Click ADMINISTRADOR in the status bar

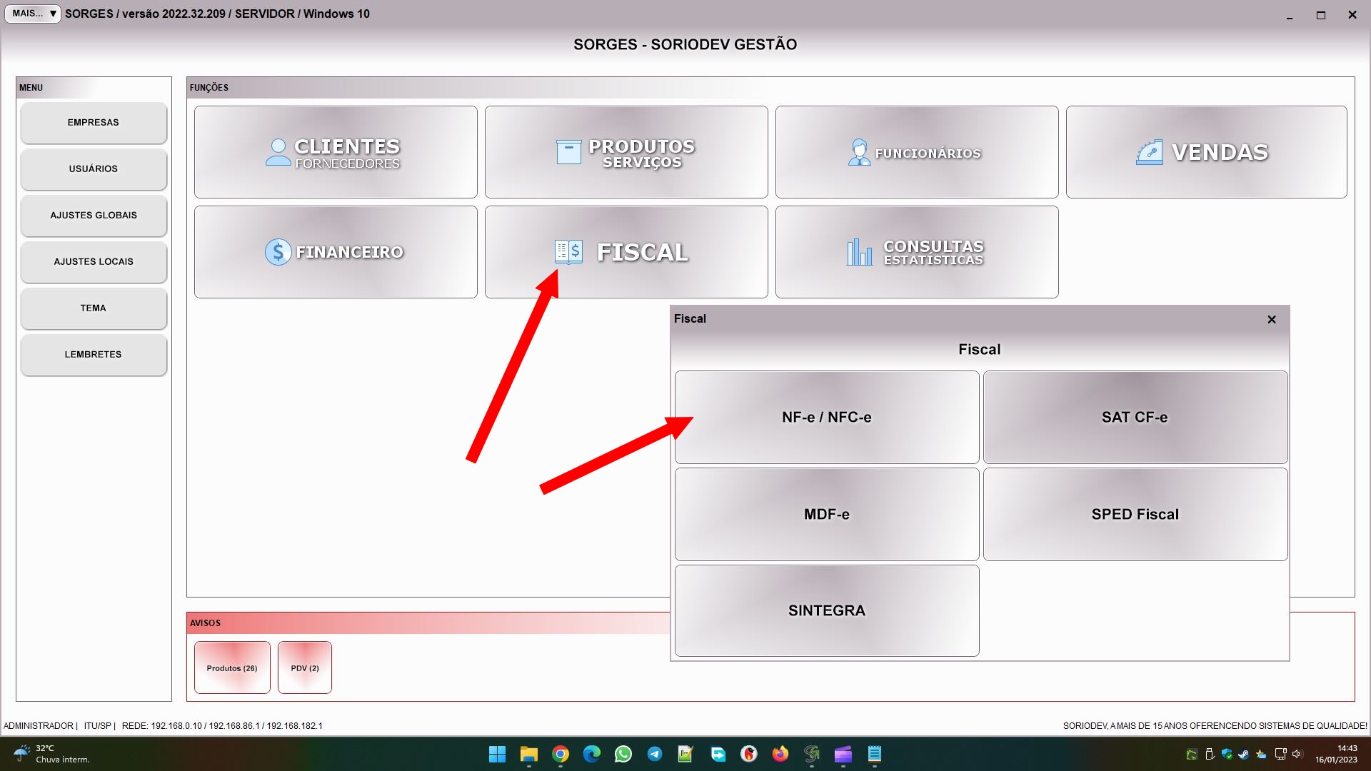click(x=39, y=726)
